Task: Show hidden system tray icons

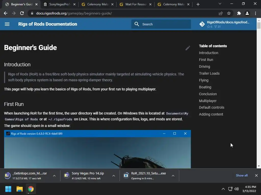Action: (x=223, y=189)
